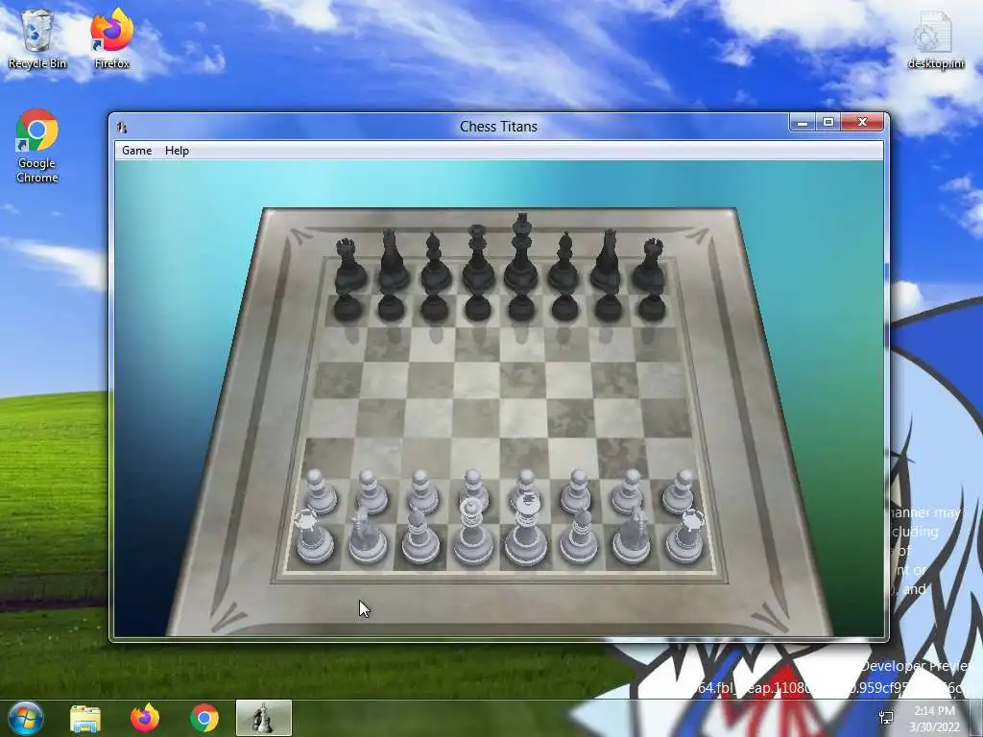Viewport: 983px width, 737px height.
Task: Select the white pawn in front of king
Action: click(525, 486)
